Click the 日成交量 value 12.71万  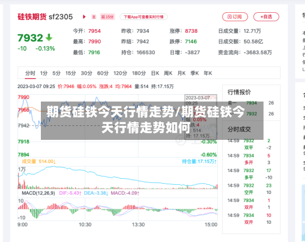(x=252, y=31)
